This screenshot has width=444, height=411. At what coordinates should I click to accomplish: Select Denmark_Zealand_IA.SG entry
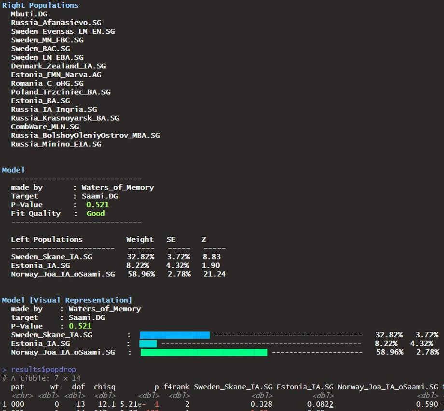pos(58,66)
